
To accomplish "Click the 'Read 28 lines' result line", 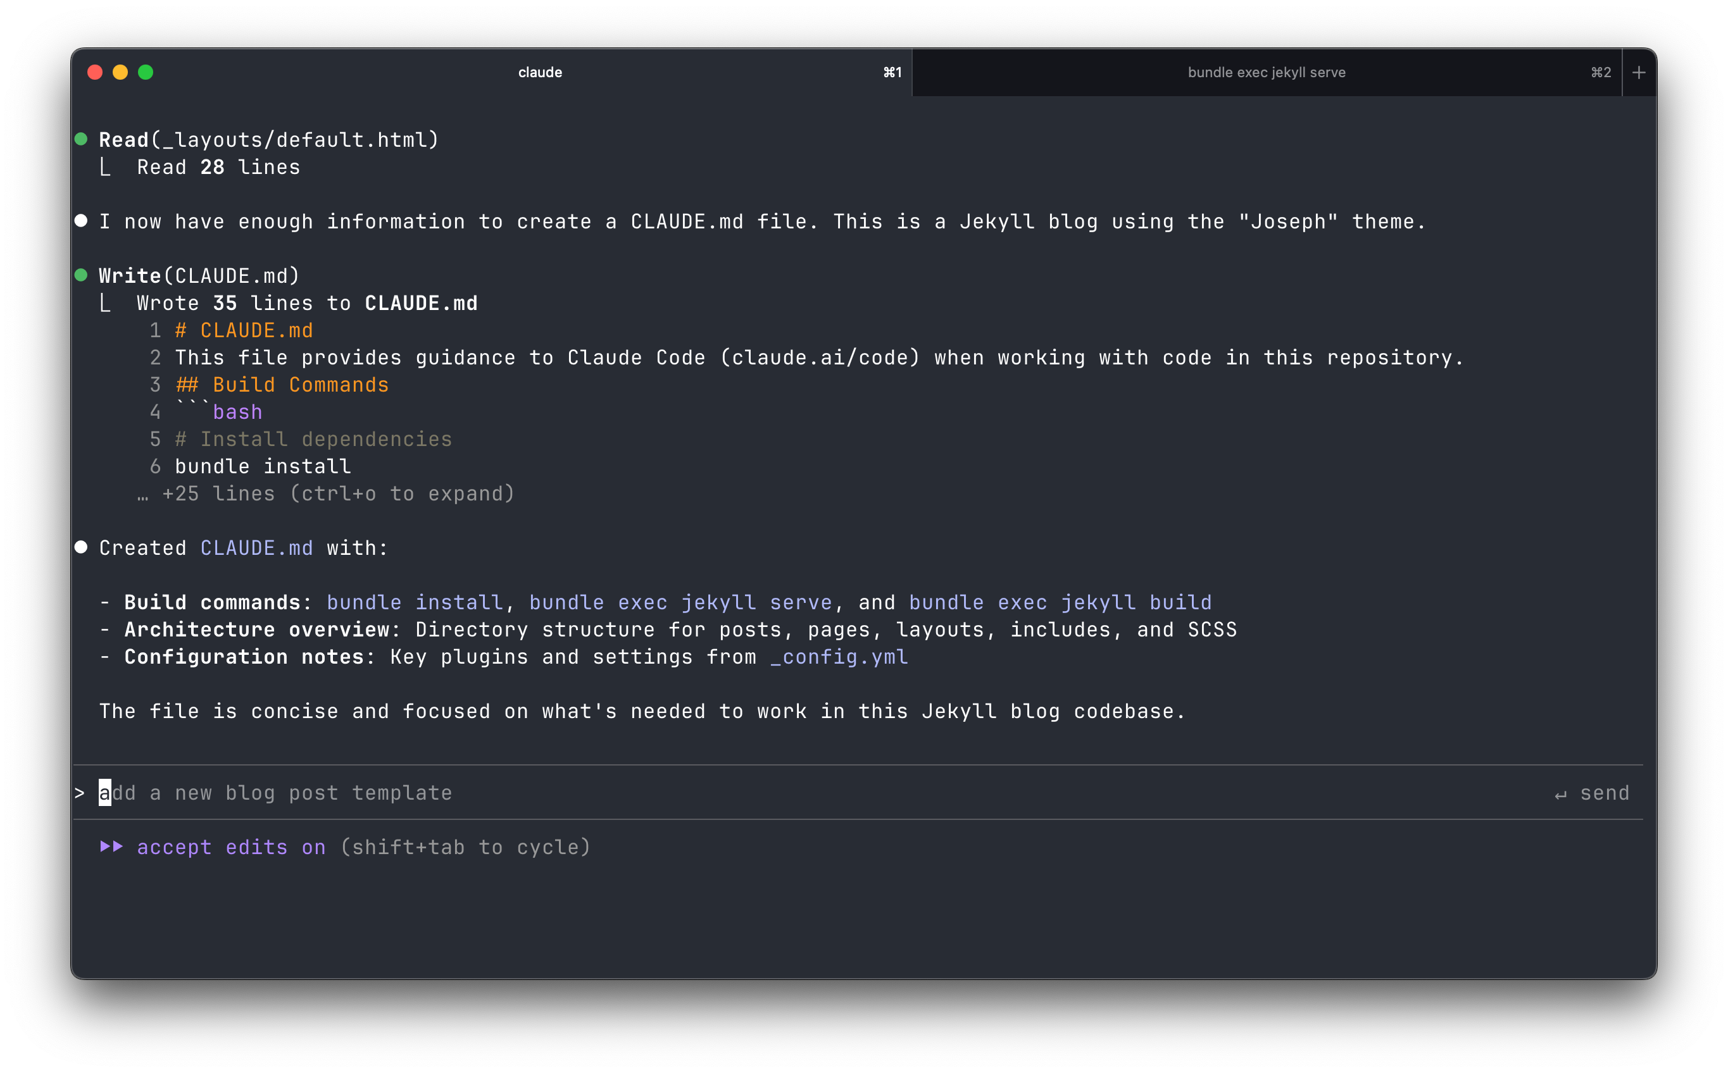I will [x=218, y=168].
